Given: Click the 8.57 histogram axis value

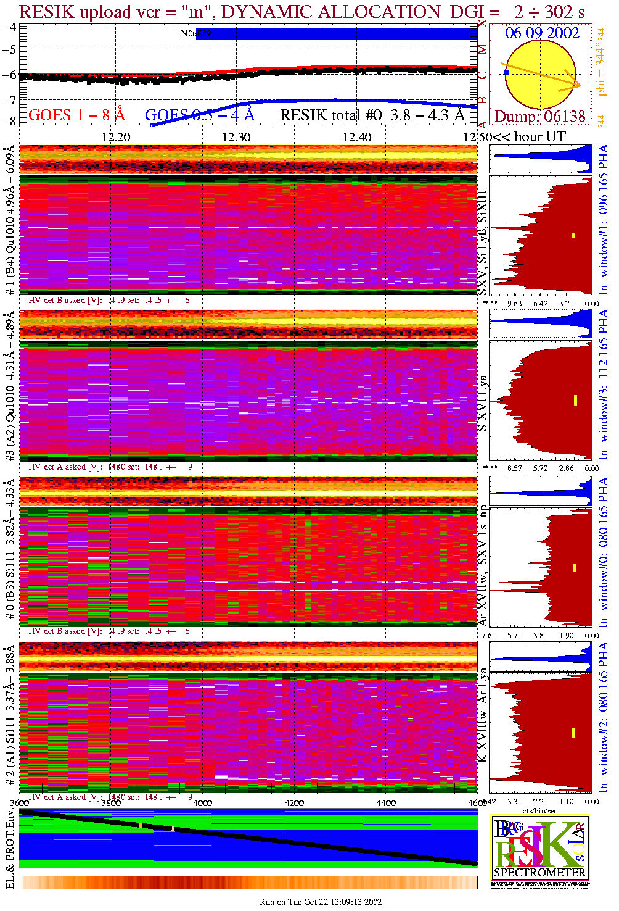Looking at the screenshot, I should tap(514, 468).
